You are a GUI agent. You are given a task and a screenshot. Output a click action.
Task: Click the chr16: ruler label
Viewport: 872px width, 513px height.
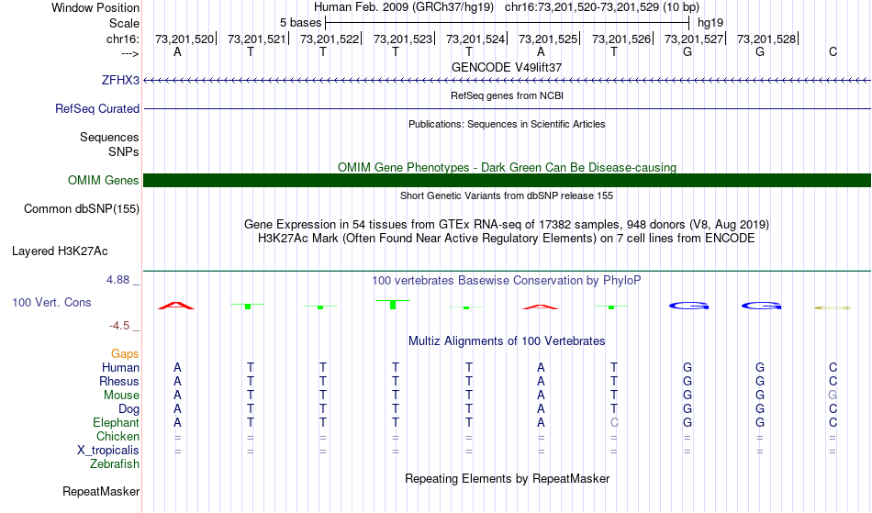pos(122,39)
